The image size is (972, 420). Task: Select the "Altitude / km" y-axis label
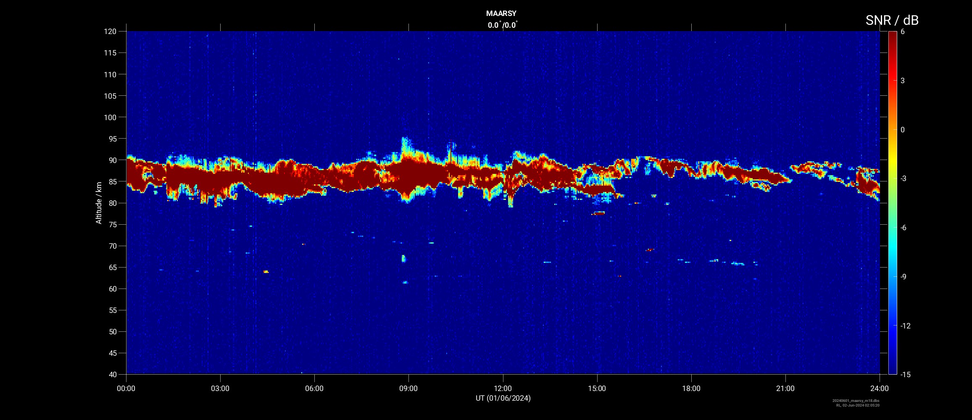point(99,203)
